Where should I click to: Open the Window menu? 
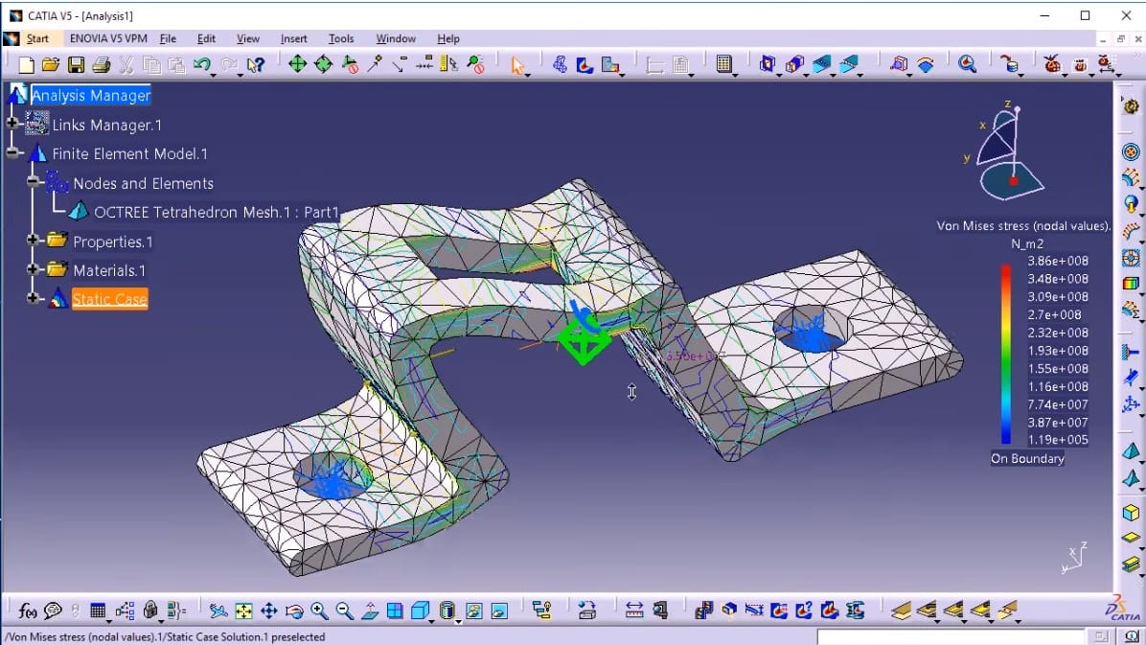pos(396,38)
